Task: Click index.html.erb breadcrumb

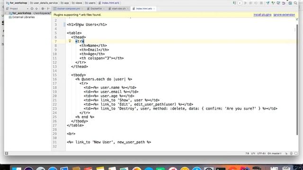Action: click(109, 3)
